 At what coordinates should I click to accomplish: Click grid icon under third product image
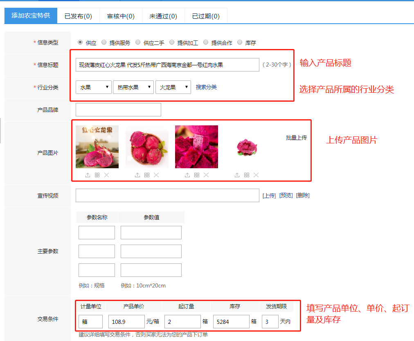point(197,175)
